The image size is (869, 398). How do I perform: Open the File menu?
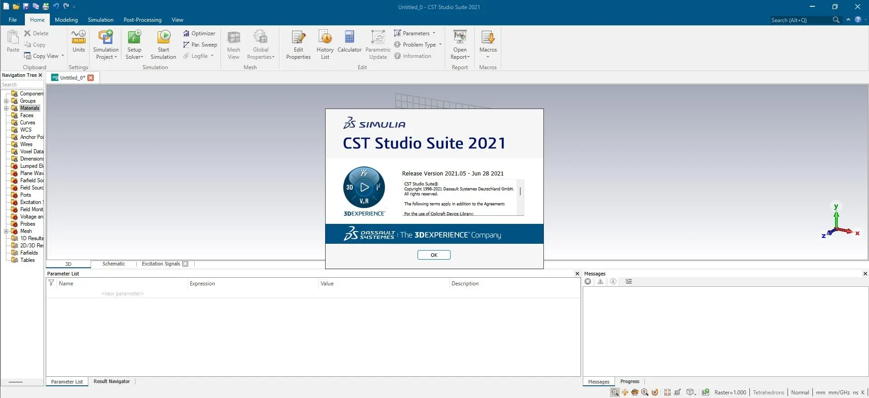pos(13,20)
